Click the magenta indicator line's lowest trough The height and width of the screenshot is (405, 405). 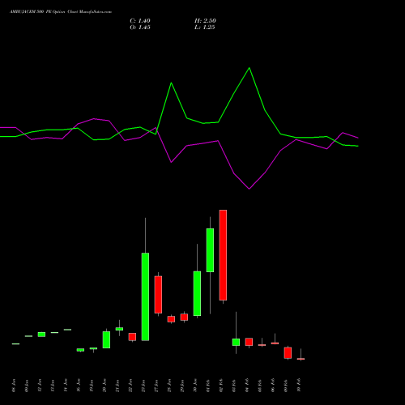249,189
